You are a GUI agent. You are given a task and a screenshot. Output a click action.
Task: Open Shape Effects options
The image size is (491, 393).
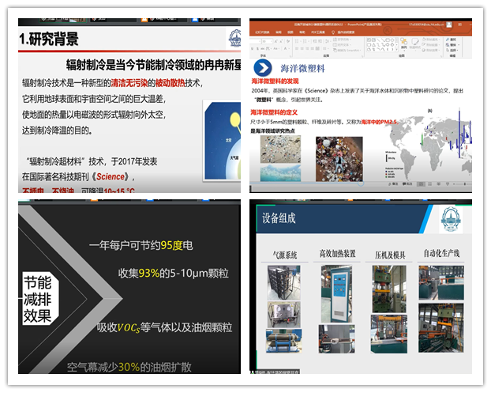coord(431,50)
